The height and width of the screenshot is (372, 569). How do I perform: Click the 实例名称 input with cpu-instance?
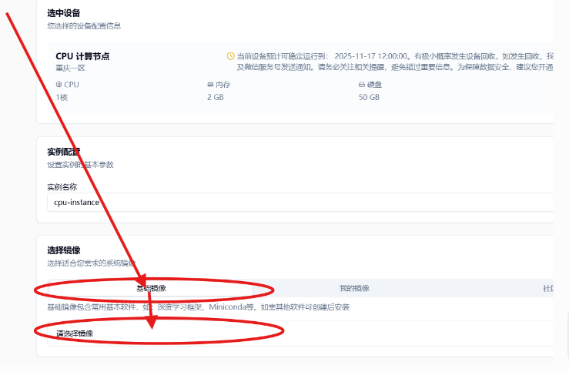coord(300,202)
